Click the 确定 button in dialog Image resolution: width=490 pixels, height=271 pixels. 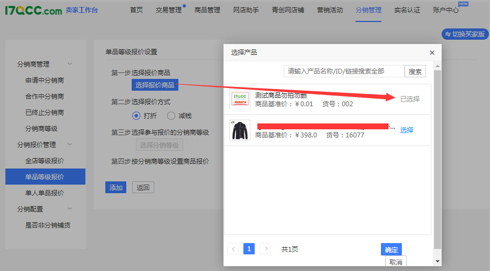(391, 250)
